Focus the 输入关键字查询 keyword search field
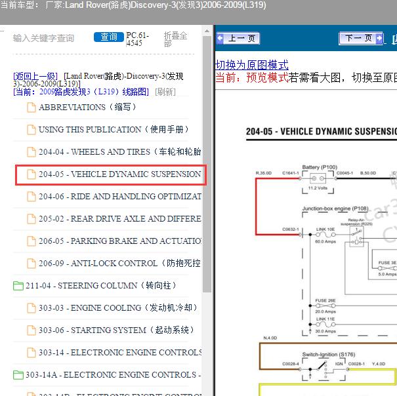The height and width of the screenshot is (396, 397). [x=43, y=38]
